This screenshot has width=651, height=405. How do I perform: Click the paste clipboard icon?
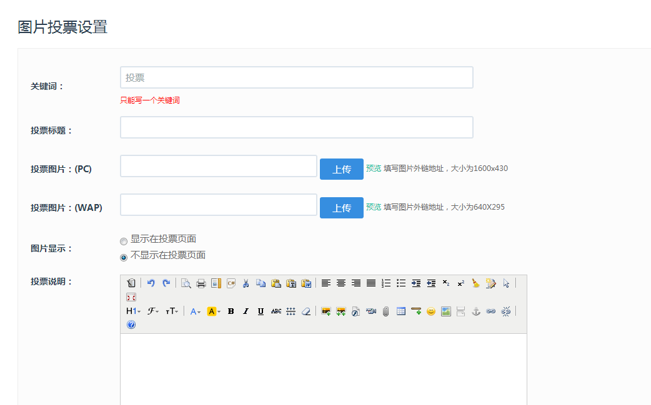[x=276, y=283]
